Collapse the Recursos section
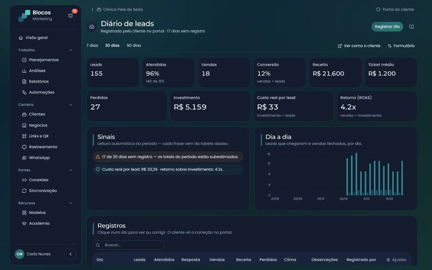The width and height of the screenshot is (432, 270). point(71,203)
